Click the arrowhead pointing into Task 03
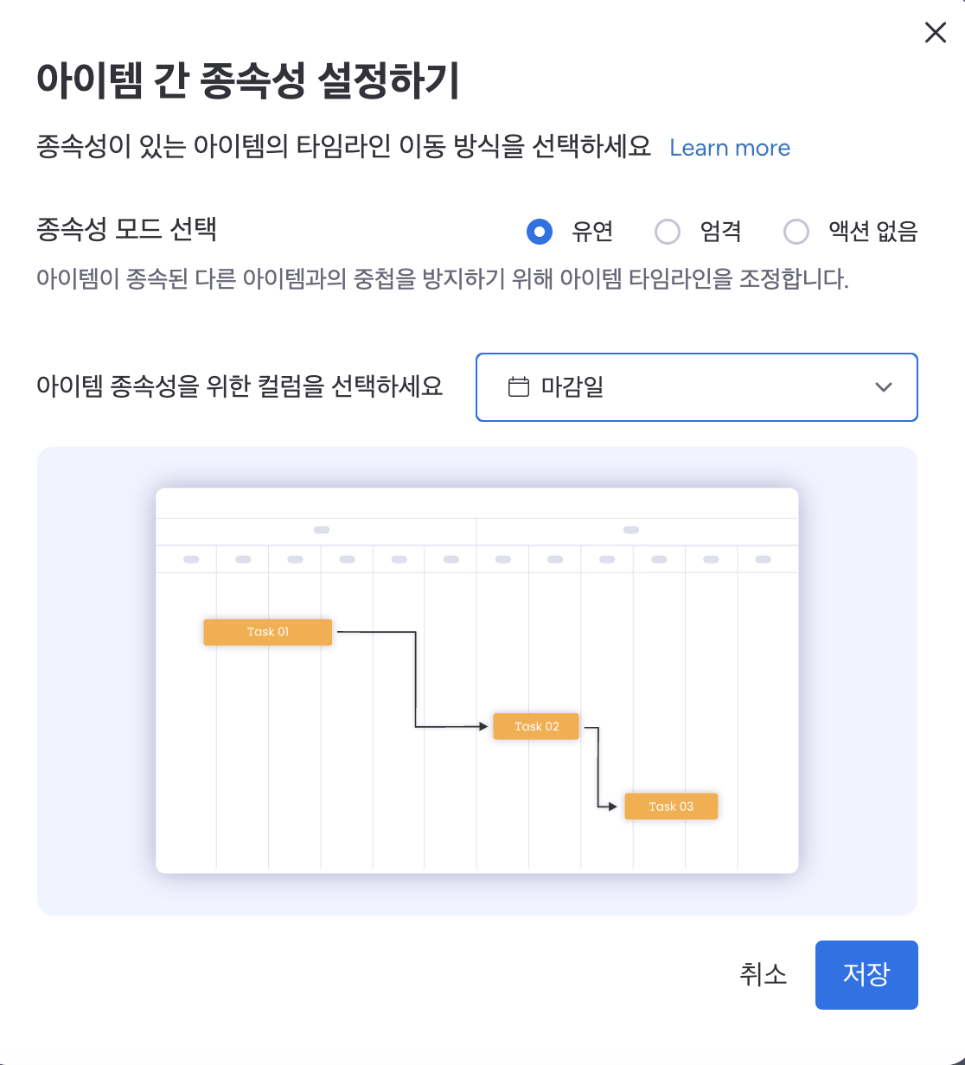This screenshot has height=1065, width=965. tap(612, 807)
